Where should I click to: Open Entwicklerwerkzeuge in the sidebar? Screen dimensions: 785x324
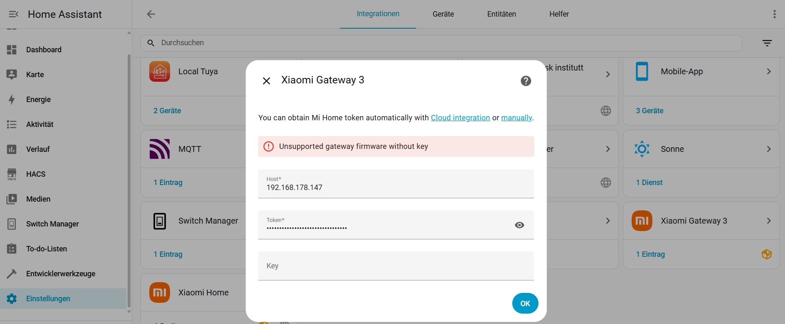(x=61, y=274)
